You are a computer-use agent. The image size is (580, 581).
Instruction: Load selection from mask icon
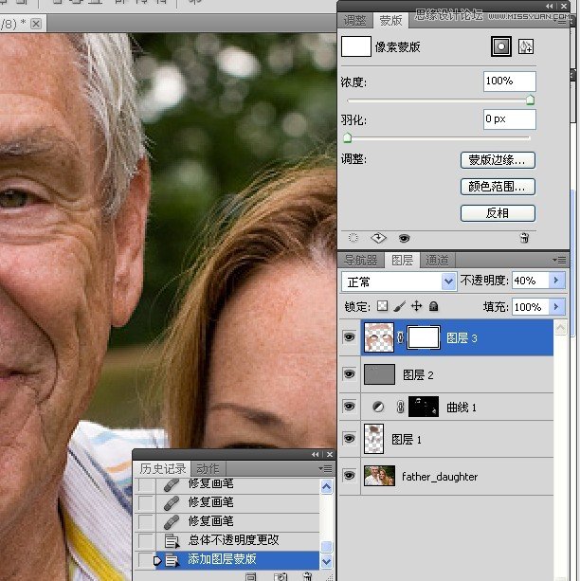(x=353, y=238)
